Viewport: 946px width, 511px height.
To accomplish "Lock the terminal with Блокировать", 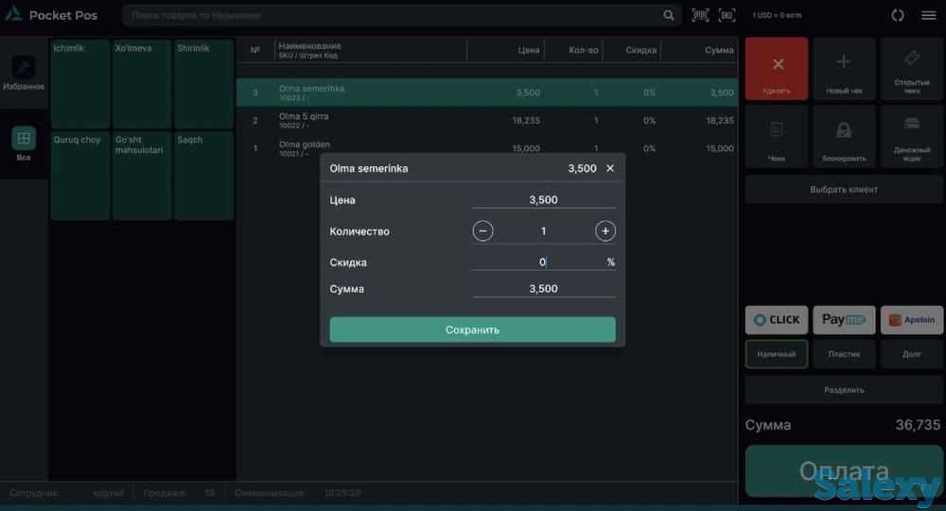I will click(x=844, y=136).
